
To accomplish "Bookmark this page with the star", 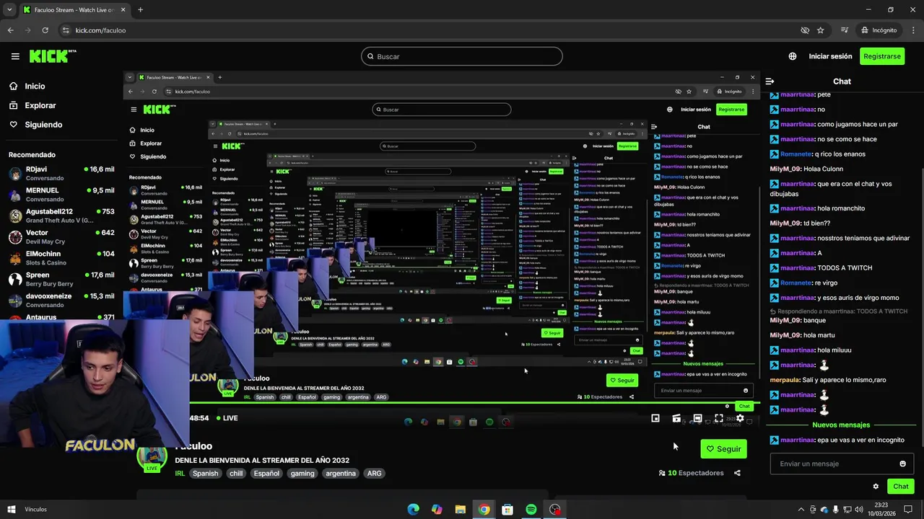I will (821, 30).
